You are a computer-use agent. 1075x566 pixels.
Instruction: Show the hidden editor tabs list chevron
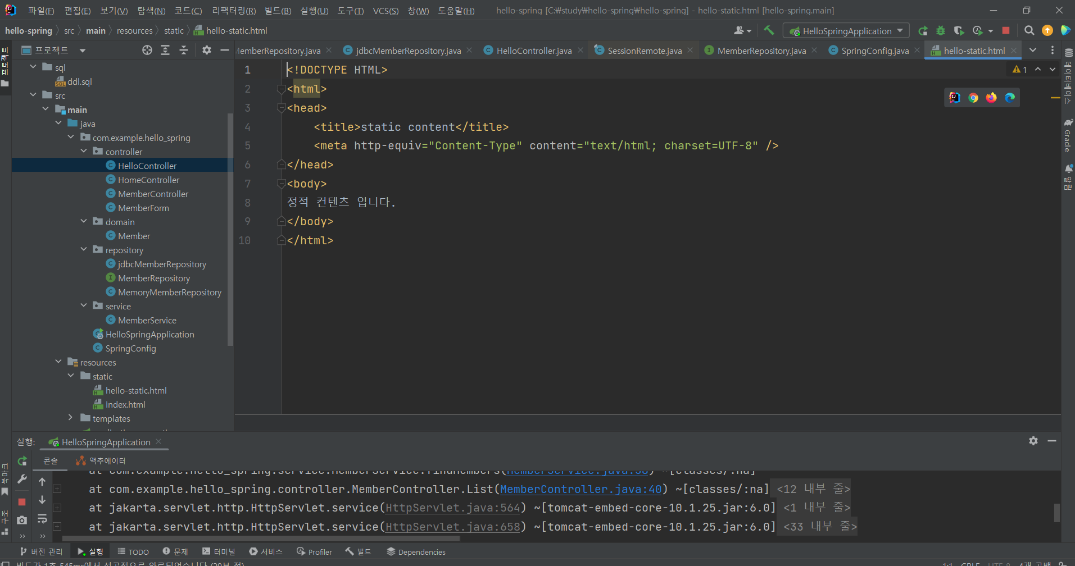click(x=1033, y=50)
